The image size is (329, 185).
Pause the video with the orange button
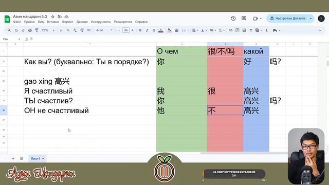click(x=164, y=172)
